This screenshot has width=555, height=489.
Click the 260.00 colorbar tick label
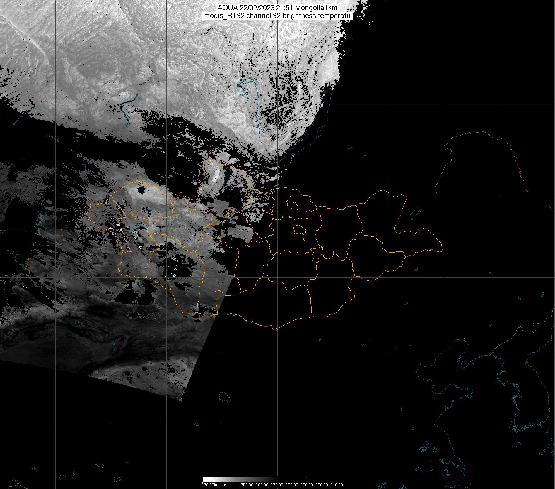pos(262,485)
